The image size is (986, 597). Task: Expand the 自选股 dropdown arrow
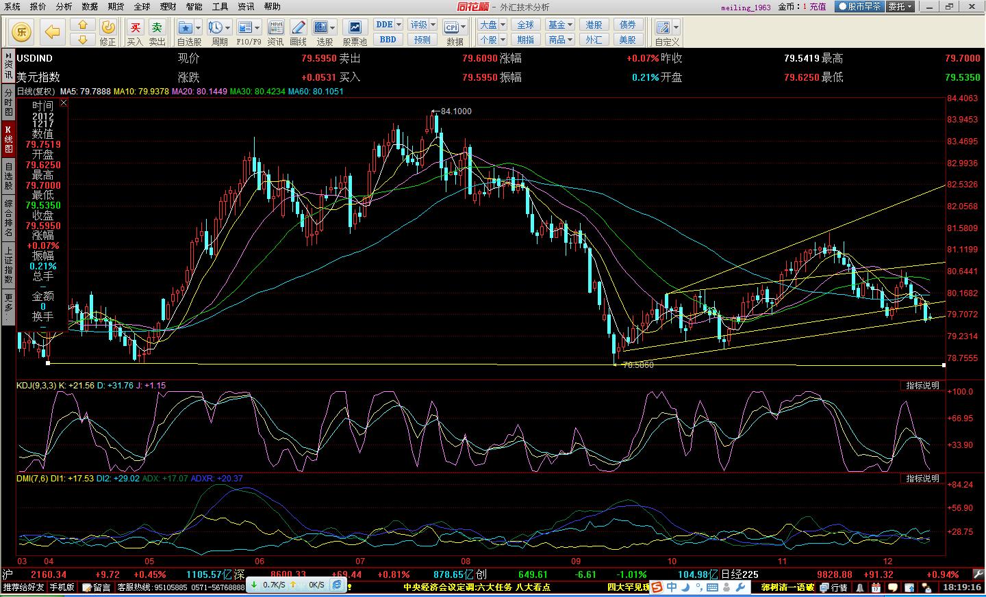point(198,27)
